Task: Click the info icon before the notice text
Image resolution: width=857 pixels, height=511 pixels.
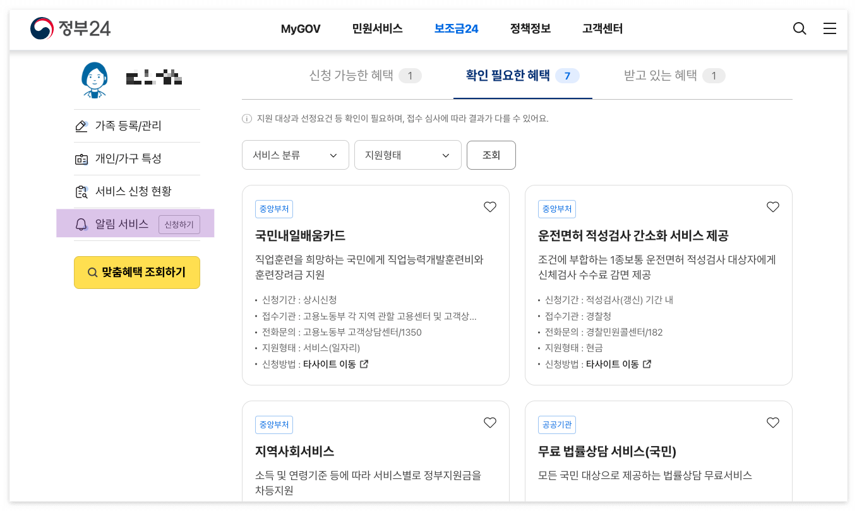Action: [247, 119]
